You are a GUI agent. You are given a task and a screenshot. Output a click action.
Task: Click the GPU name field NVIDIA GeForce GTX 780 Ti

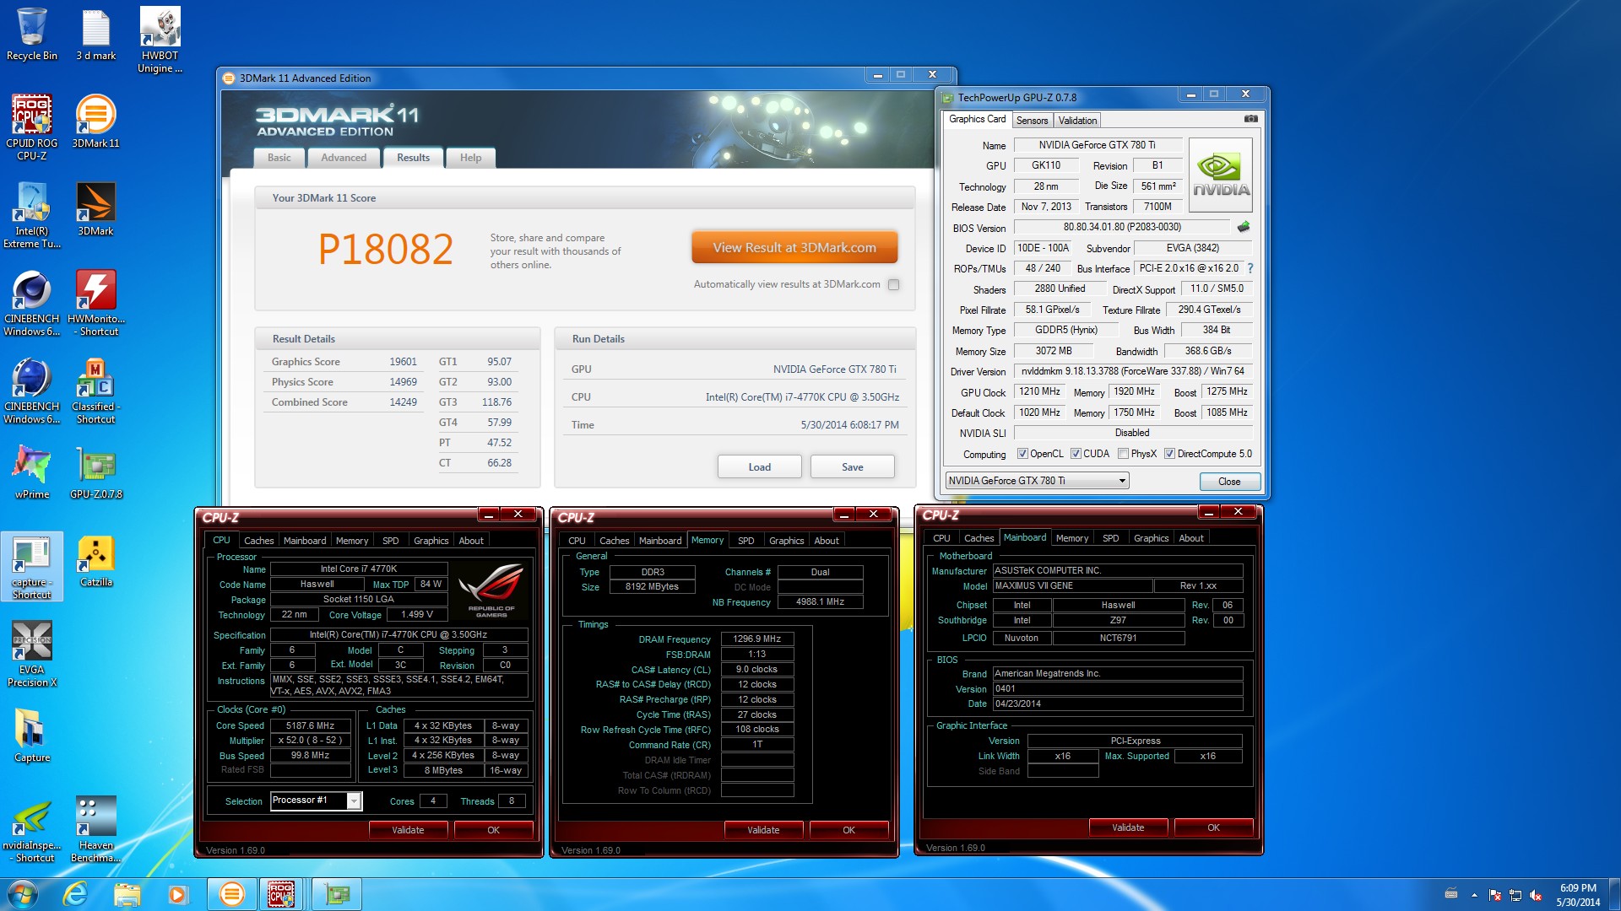1097,145
